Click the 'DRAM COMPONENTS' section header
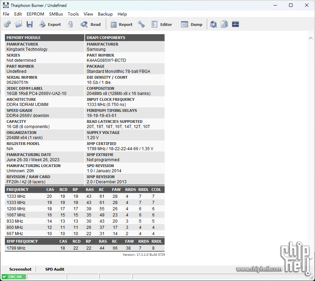The height and width of the screenshot is (281, 315). [x=125, y=38]
